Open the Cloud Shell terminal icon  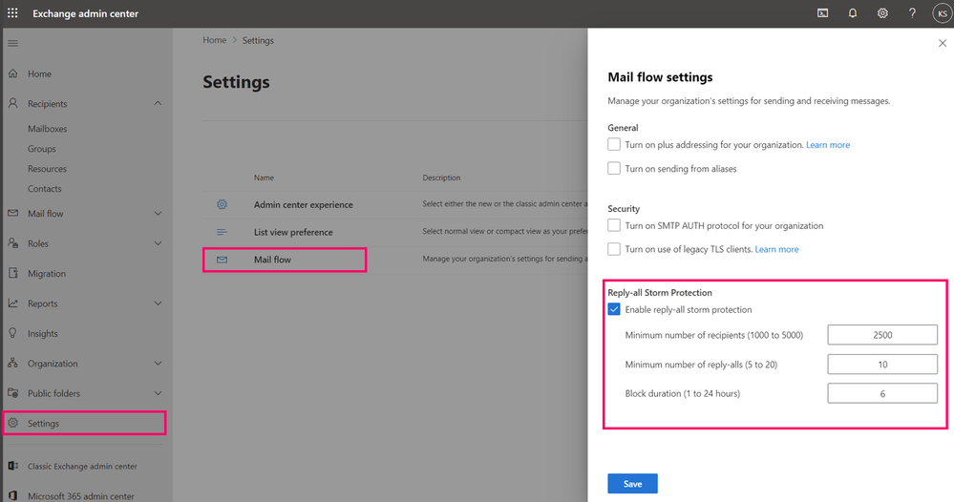822,13
